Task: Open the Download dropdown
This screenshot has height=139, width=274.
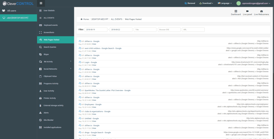Action: point(206,3)
